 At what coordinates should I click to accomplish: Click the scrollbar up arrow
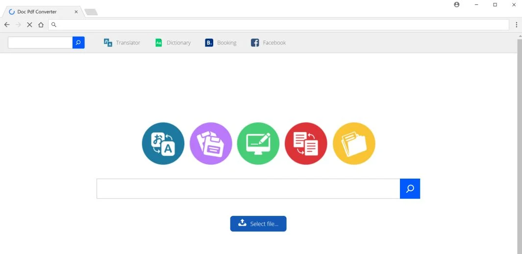520,36
